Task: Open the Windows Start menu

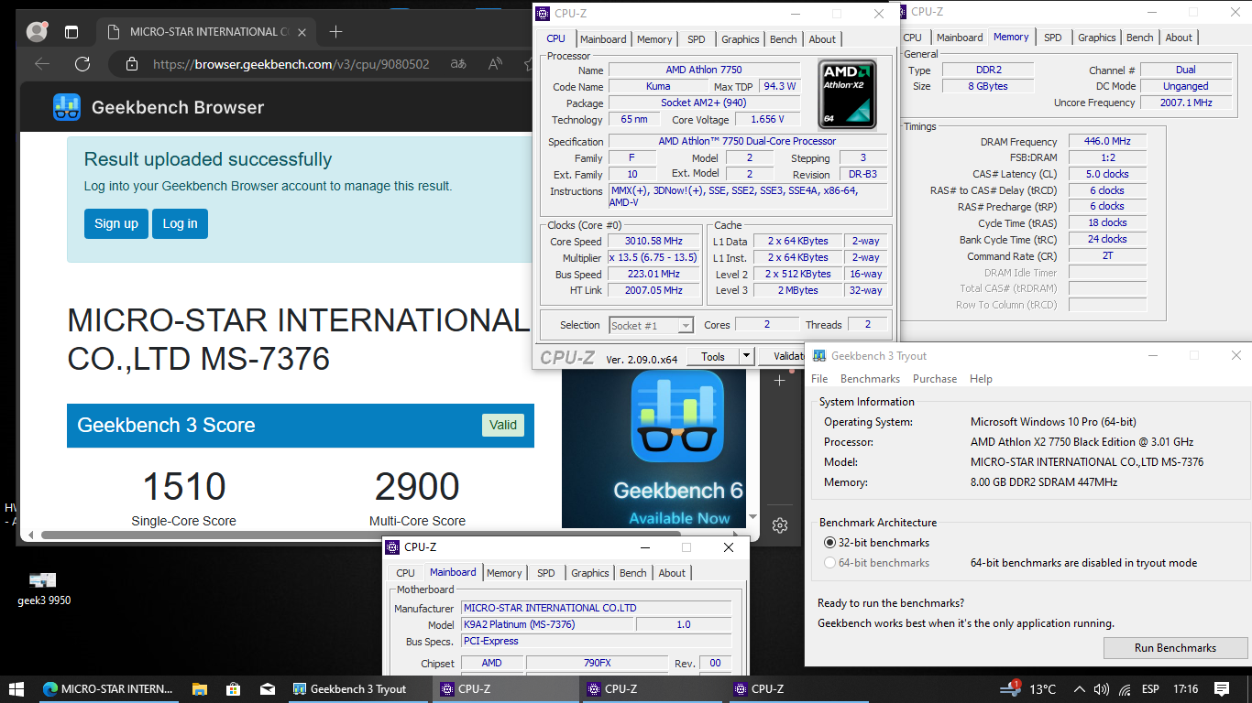Action: [x=16, y=689]
